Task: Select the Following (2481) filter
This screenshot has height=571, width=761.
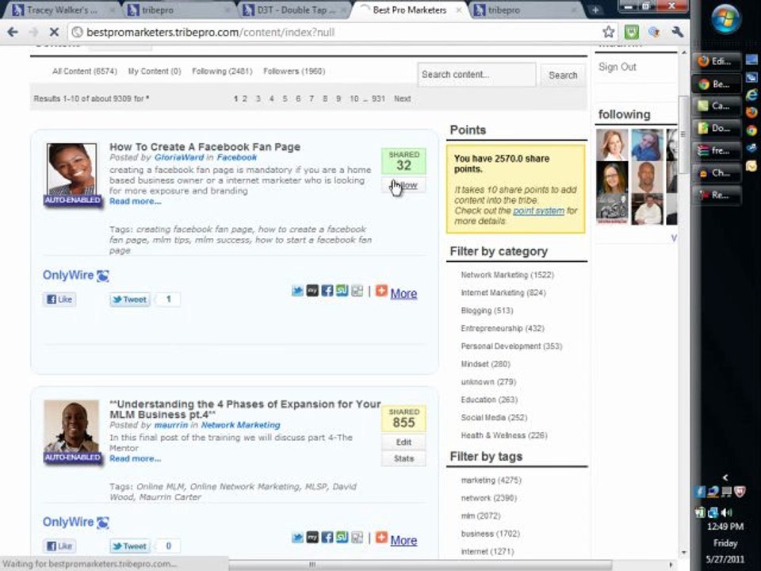Action: tap(222, 71)
